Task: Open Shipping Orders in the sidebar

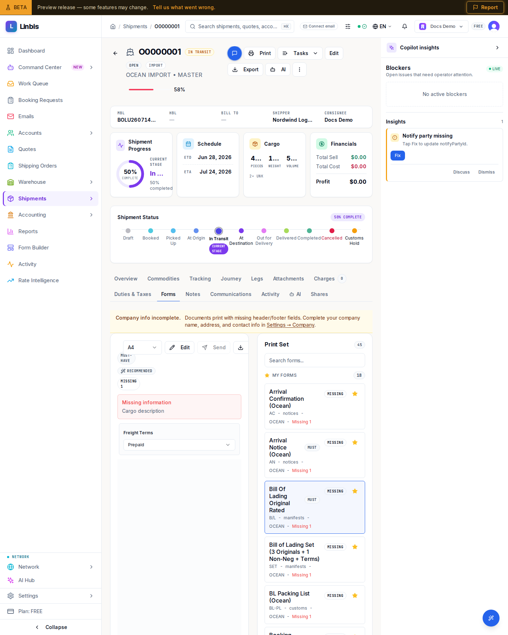Action: [x=50, y=166]
